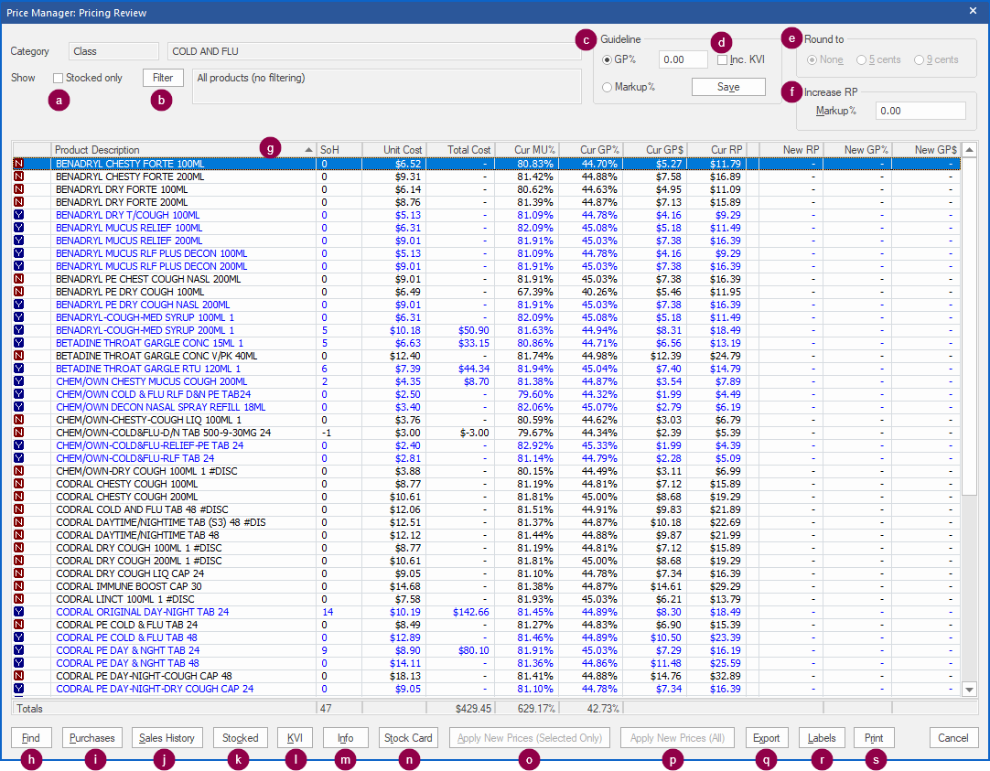Click the Y icon beside CHEM/OWN DECON NASAL SPRAY REFILL 18ML
The image size is (990, 771).
click(18, 407)
